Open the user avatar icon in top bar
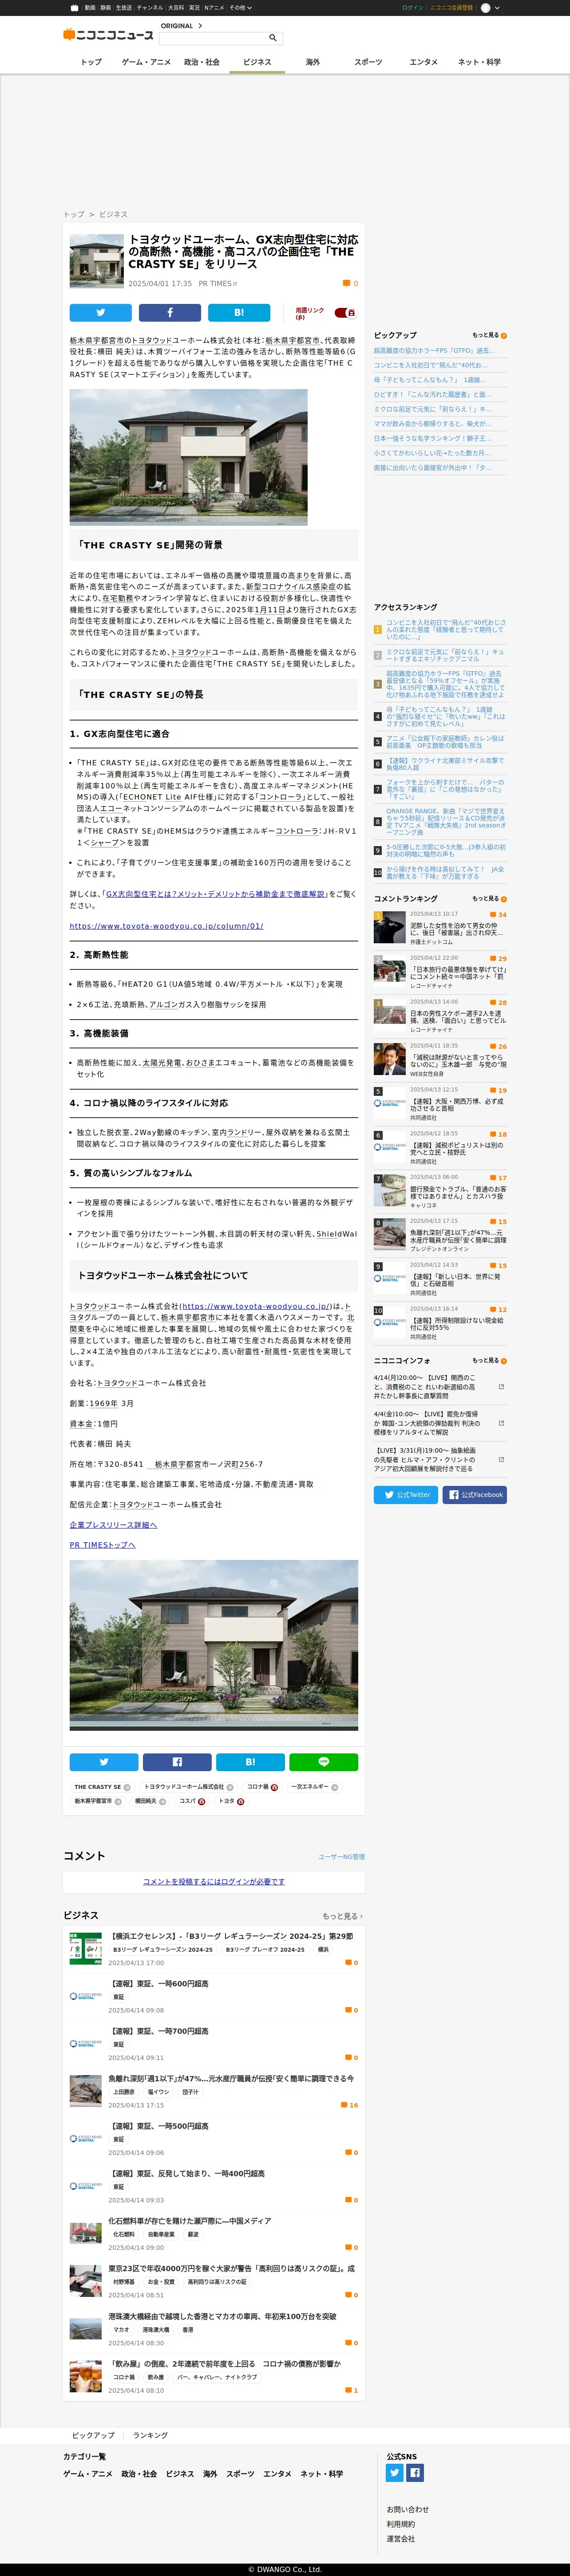The width and height of the screenshot is (570, 2576). pos(485,7)
